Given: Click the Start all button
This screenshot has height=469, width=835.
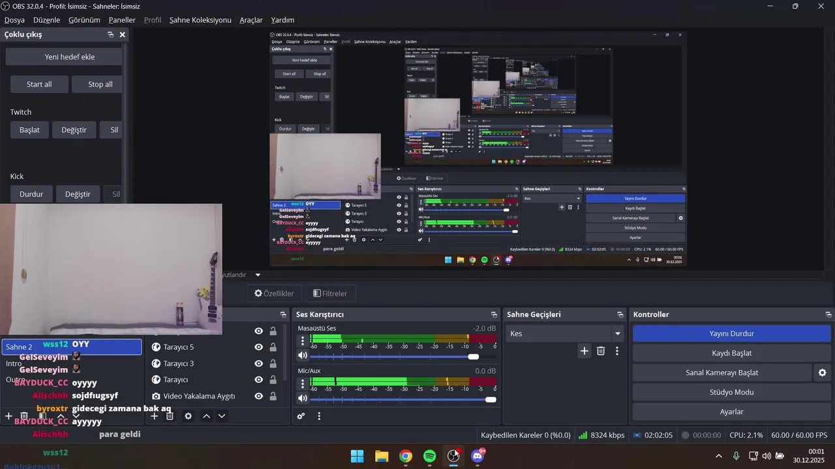Looking at the screenshot, I should [x=39, y=84].
